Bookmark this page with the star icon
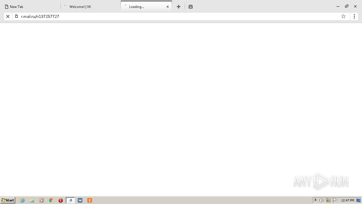This screenshot has width=362, height=204. [343, 16]
